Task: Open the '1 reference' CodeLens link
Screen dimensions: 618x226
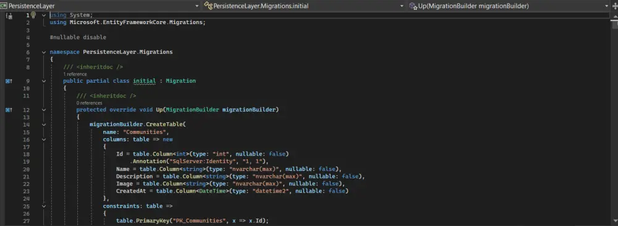Action: [x=75, y=74]
